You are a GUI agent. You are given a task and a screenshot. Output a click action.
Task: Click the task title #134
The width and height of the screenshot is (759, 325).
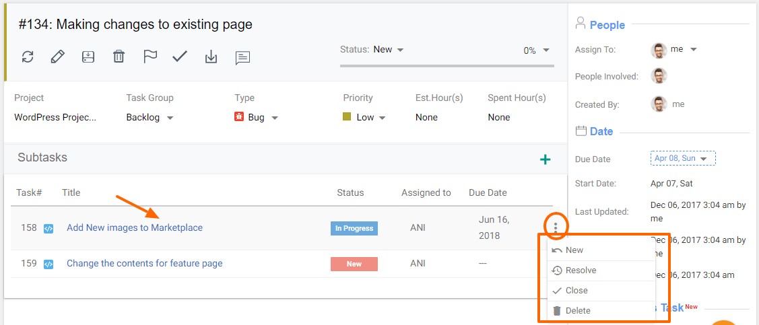[135, 24]
